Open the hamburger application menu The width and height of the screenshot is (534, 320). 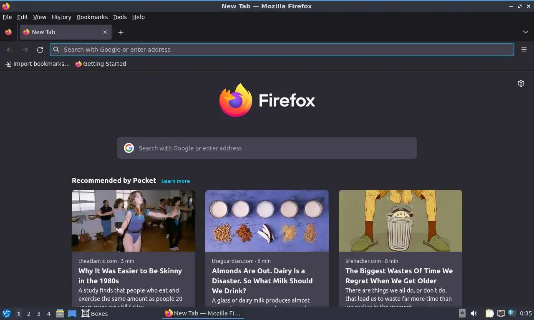click(x=524, y=50)
